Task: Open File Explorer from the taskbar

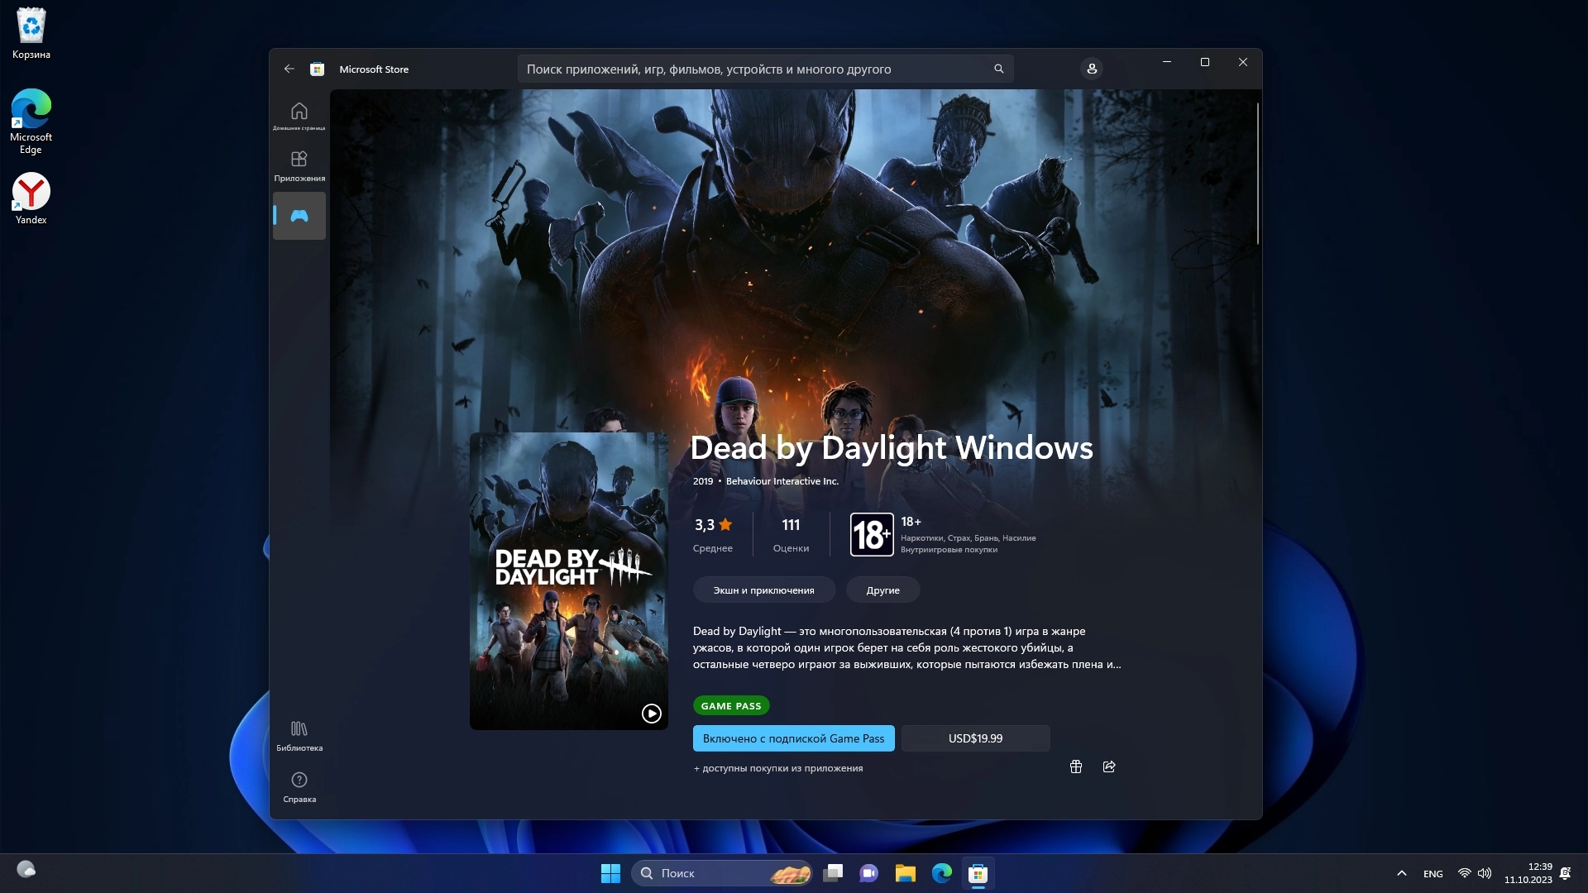Action: 905,873
